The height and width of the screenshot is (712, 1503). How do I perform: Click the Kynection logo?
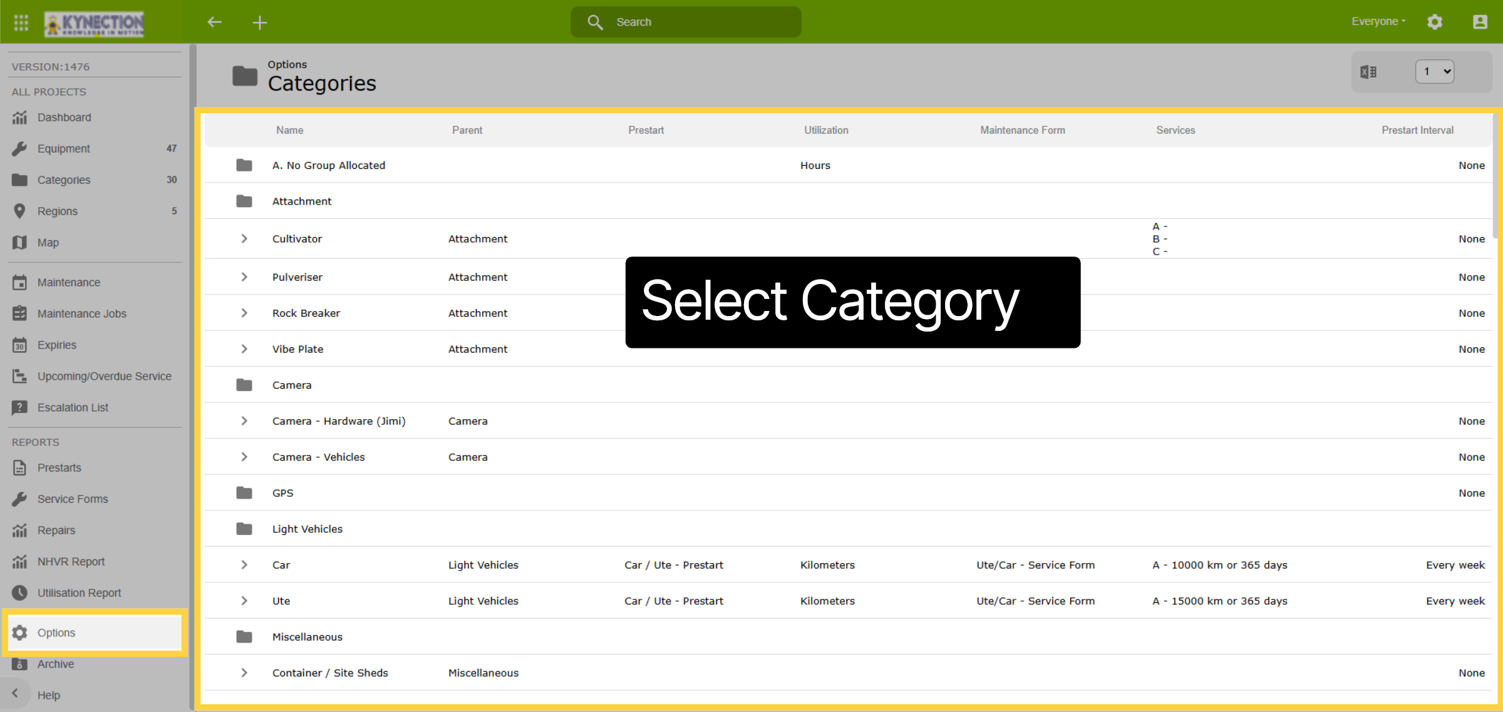[95, 24]
